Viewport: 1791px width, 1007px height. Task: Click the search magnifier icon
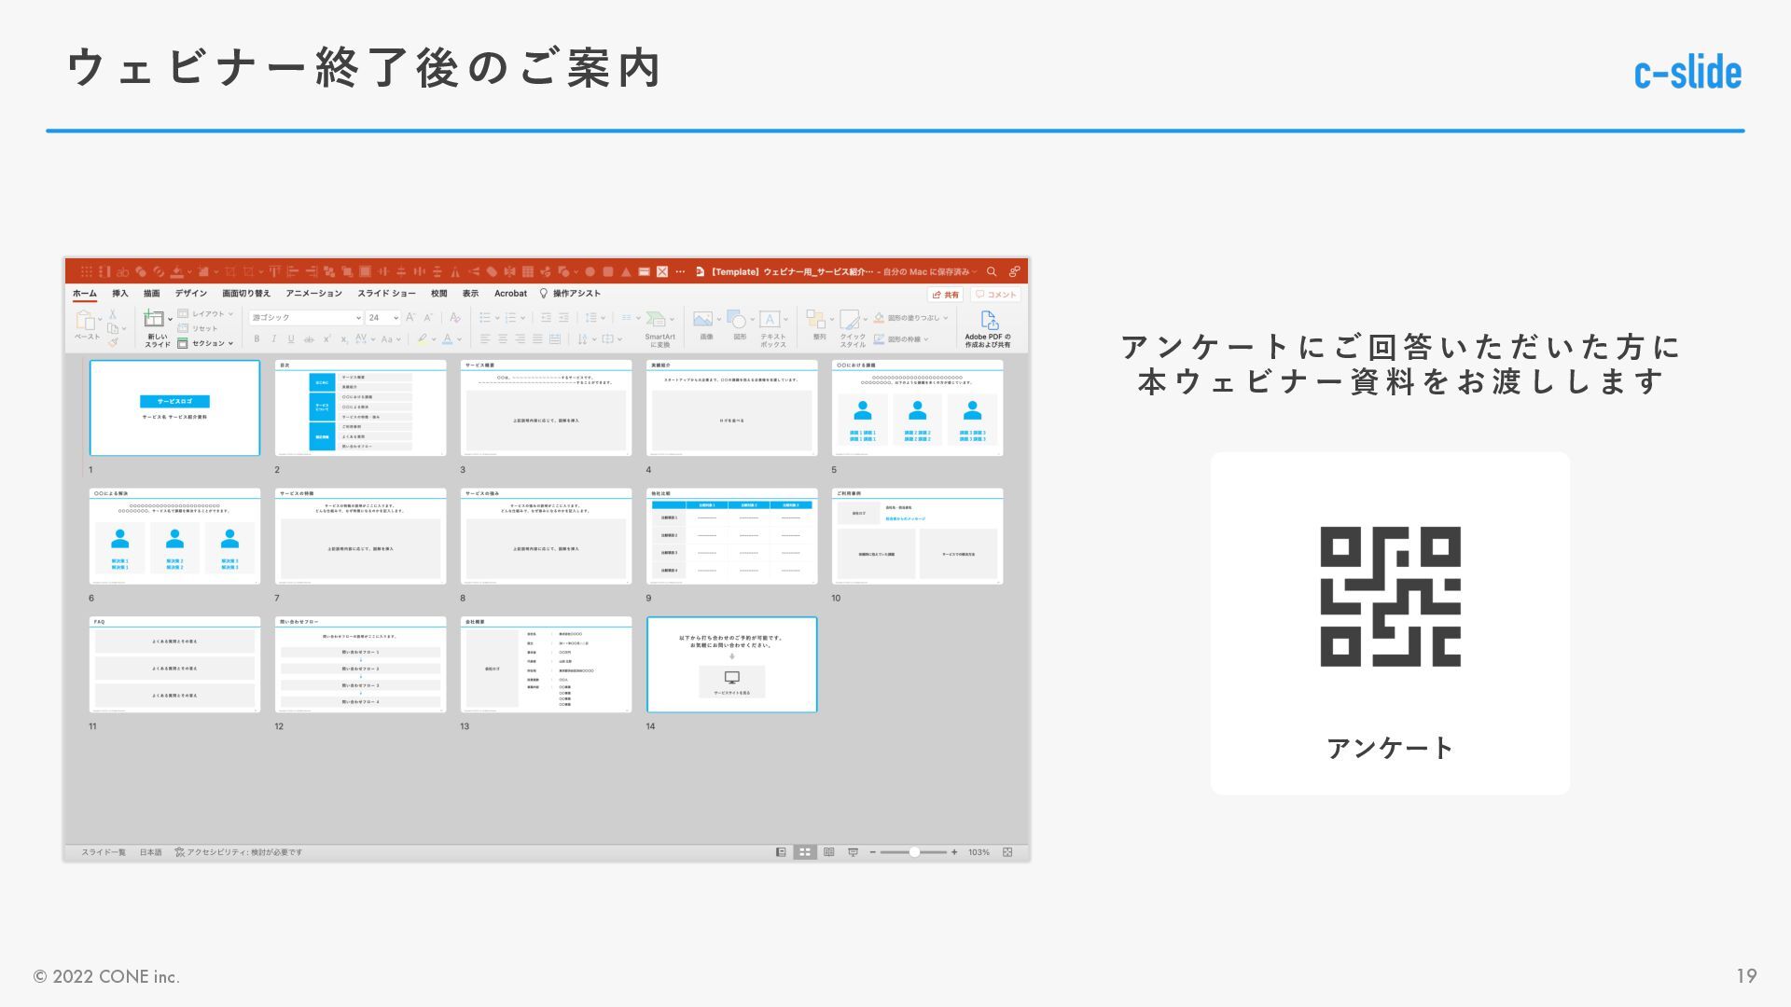pyautogui.click(x=992, y=272)
